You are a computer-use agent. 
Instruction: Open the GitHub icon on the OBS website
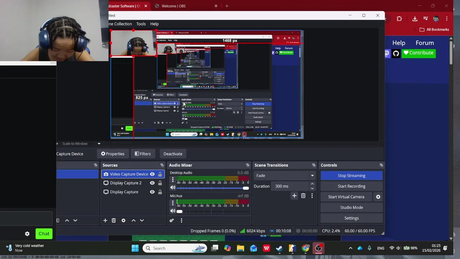(396, 53)
